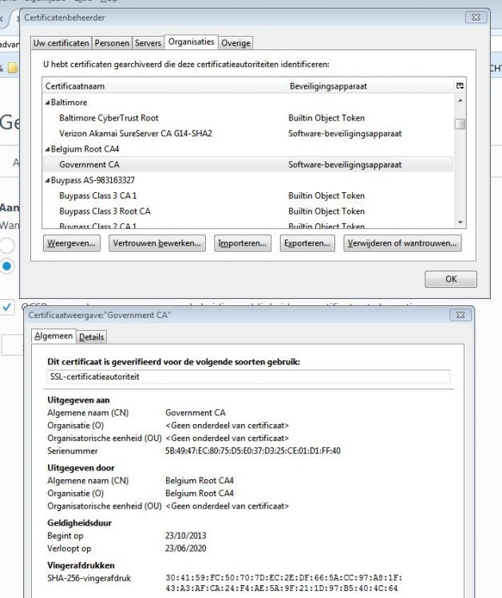The height and width of the screenshot is (598, 502).
Task: Click Verwijderen of wantrouwen... button
Action: click(402, 243)
